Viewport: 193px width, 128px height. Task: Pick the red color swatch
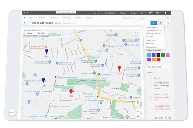[x=159, y=60]
